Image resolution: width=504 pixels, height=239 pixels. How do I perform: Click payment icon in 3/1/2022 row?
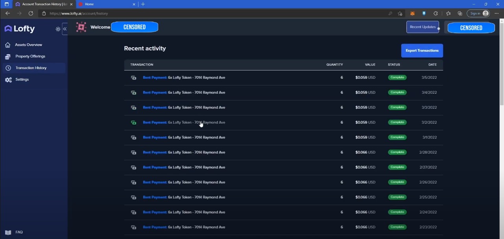pyautogui.click(x=133, y=137)
